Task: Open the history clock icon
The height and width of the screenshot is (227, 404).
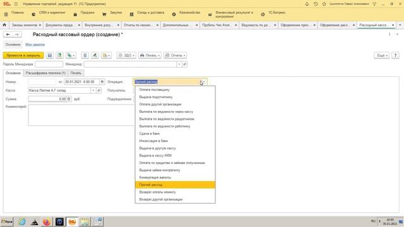Action: pos(316,4)
